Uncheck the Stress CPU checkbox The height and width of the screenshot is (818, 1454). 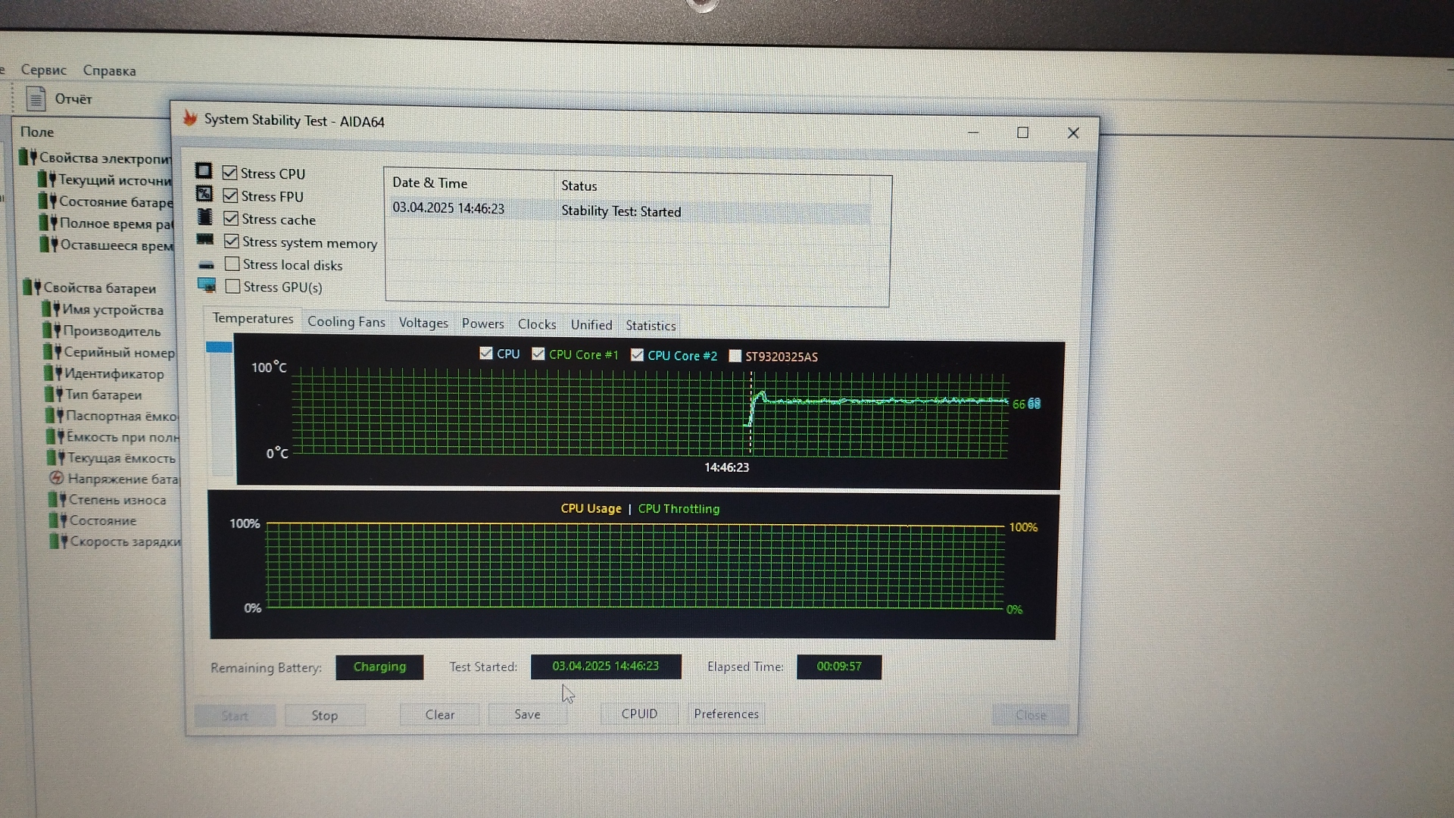tap(230, 173)
